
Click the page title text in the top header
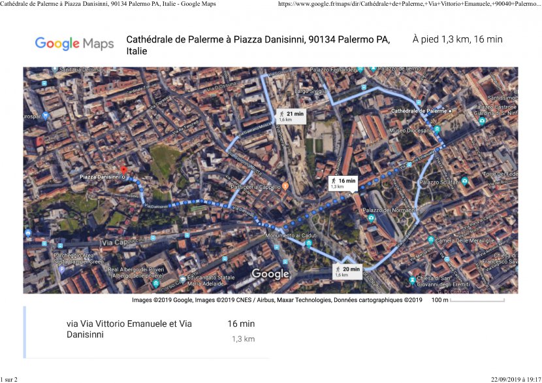click(108, 4)
